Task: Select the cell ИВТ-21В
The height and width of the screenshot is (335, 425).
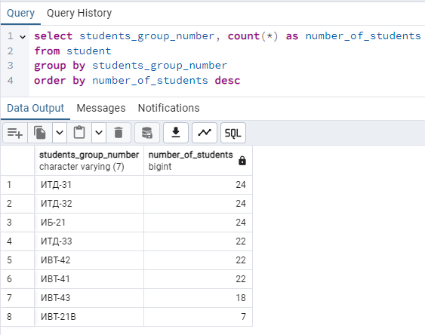Action: pyautogui.click(x=89, y=317)
